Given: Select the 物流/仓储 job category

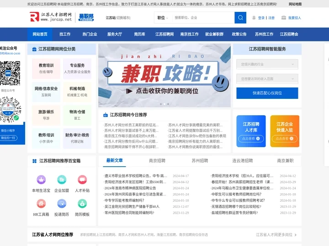Looking at the screenshot, I should coord(77,115).
